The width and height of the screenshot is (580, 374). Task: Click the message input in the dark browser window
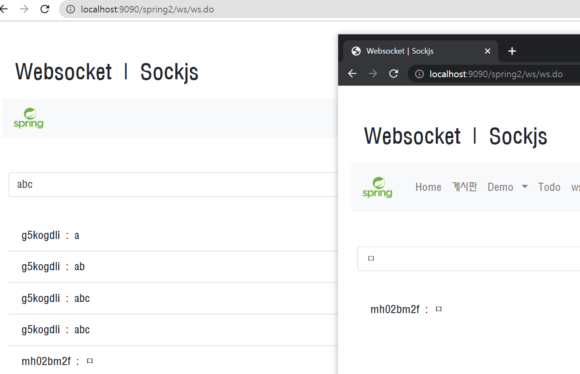click(x=469, y=259)
